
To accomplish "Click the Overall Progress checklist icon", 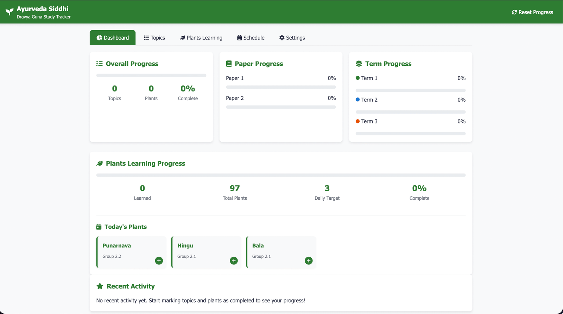I will (x=100, y=64).
